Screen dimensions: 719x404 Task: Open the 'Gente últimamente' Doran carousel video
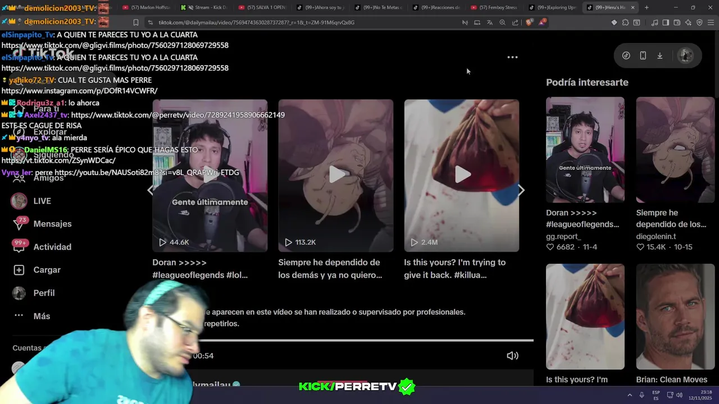210,175
